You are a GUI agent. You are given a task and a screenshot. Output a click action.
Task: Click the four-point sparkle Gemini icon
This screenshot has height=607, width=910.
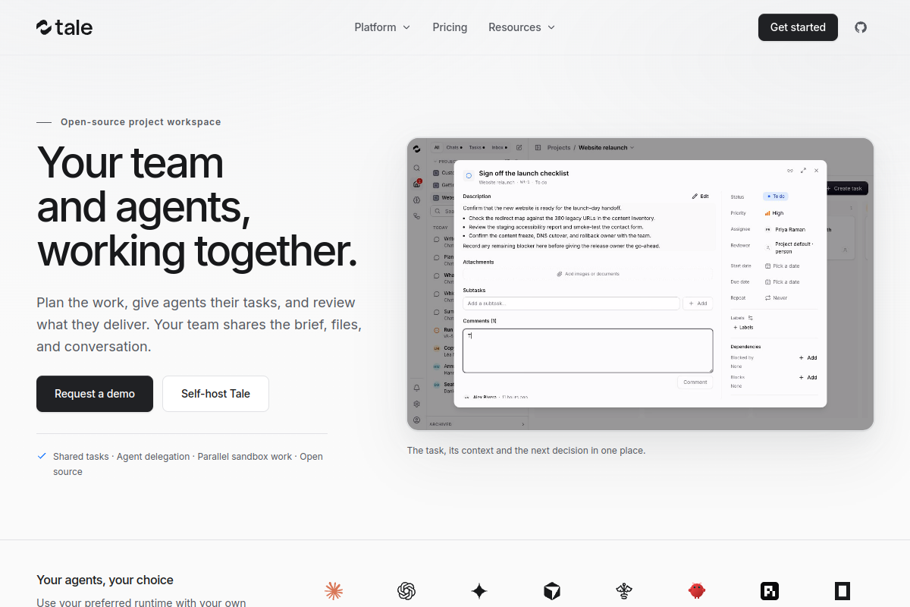(x=479, y=591)
